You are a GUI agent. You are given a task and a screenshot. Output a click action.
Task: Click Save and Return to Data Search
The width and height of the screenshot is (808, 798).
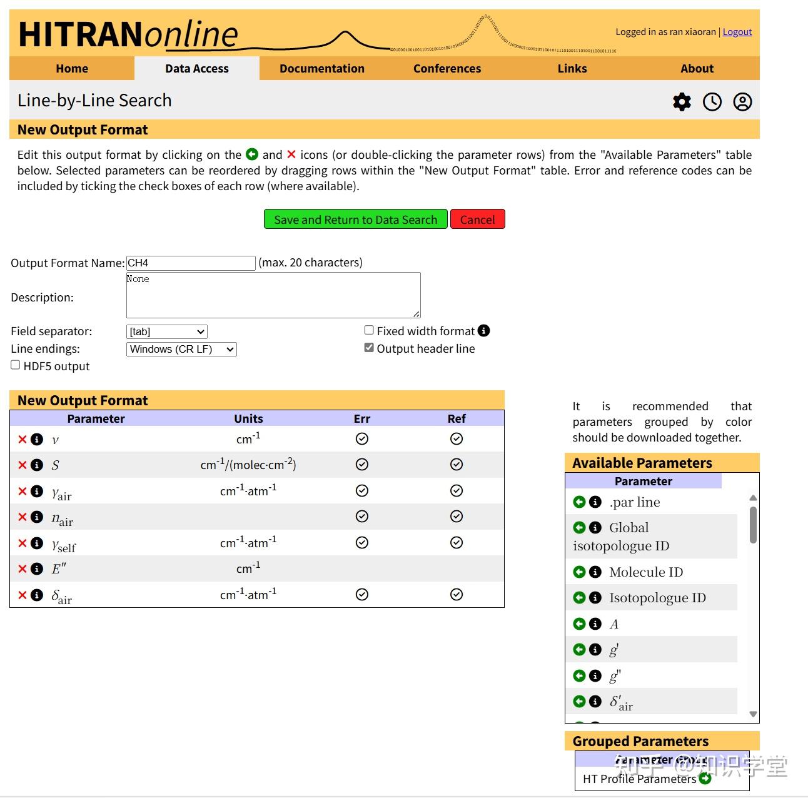tap(355, 219)
